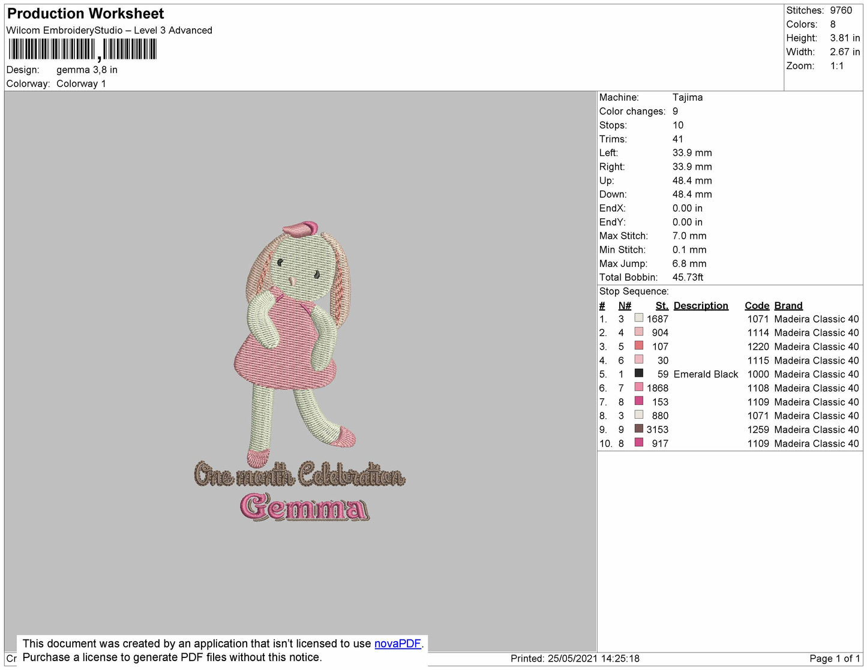867x670 pixels.
Task: Select EndX value '0.00 in'
Action: 688,208
